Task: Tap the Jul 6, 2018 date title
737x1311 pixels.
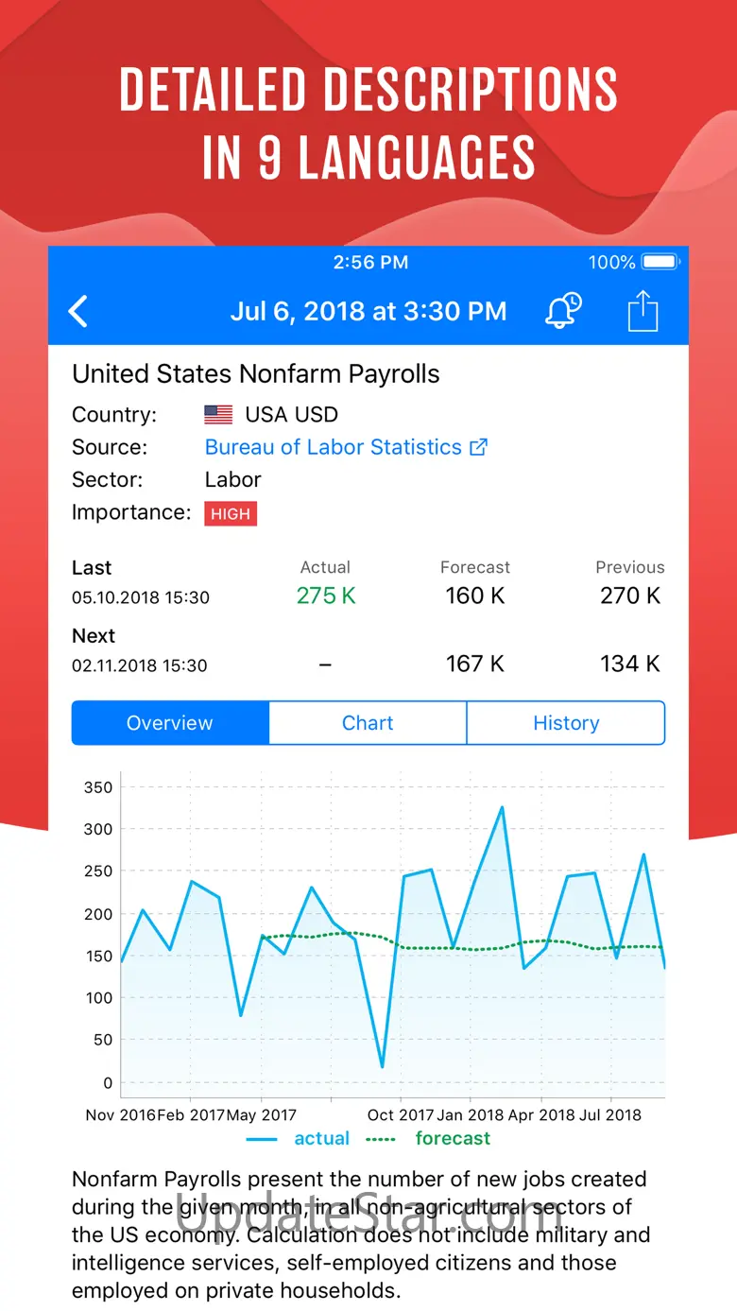Action: coord(368,311)
